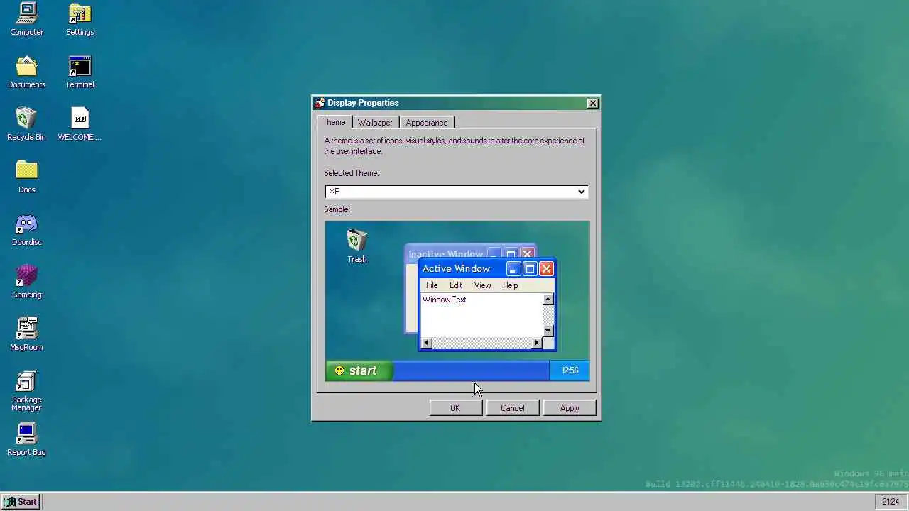Click the sample window scroll up arrow
The width and height of the screenshot is (909, 511).
(x=548, y=300)
